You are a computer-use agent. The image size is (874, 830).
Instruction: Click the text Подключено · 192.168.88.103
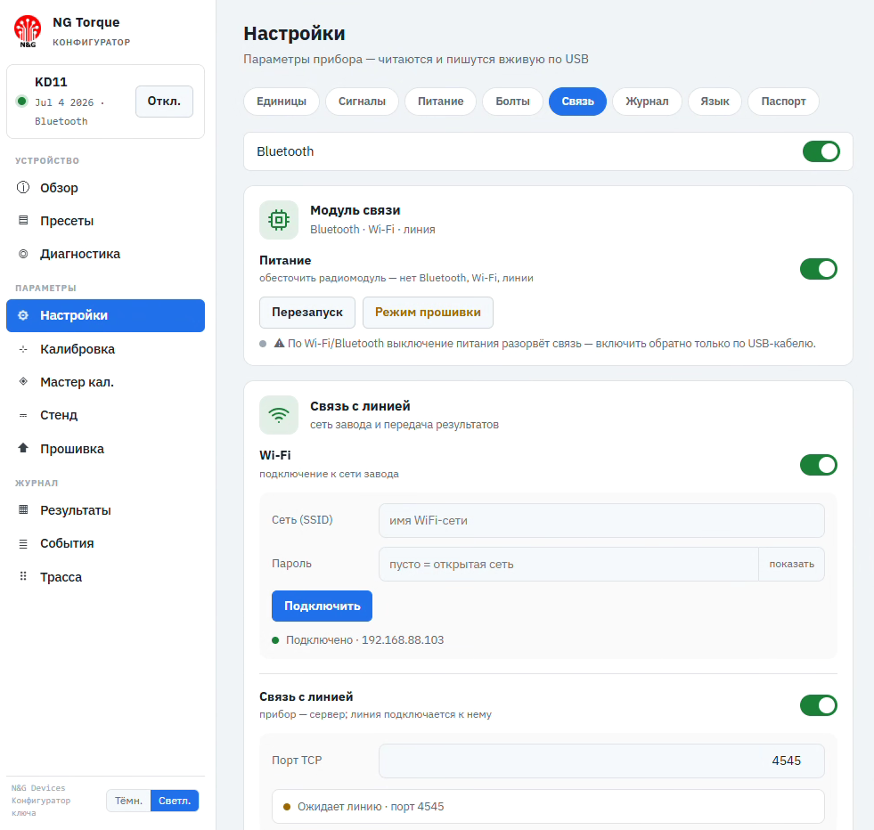tap(364, 640)
